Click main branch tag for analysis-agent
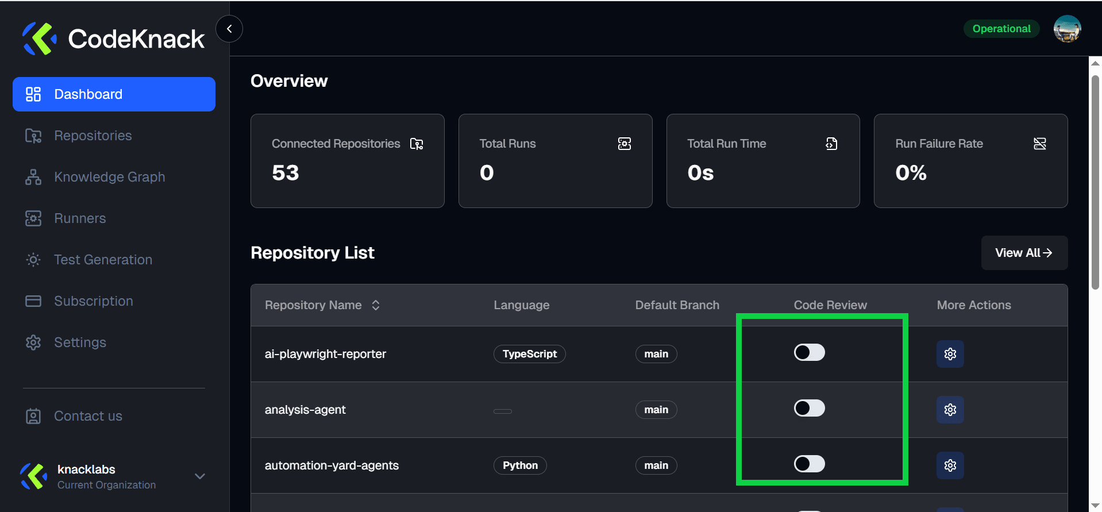Viewport: 1102px width, 512px height. click(x=656, y=410)
